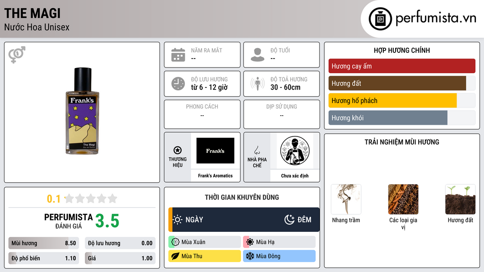Click the calendar icon for Năm ra mắt
The width and height of the screenshot is (484, 272).
click(x=178, y=55)
